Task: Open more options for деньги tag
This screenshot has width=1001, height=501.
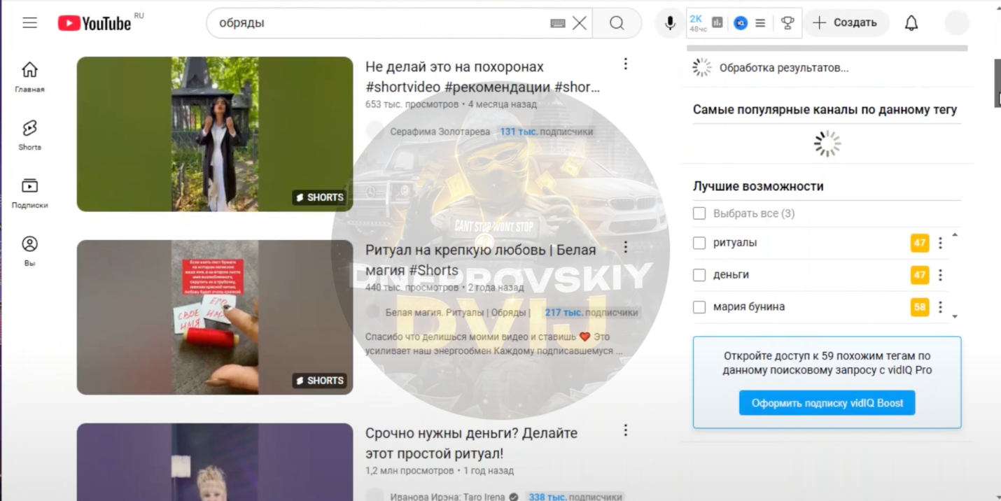Action: [940, 275]
